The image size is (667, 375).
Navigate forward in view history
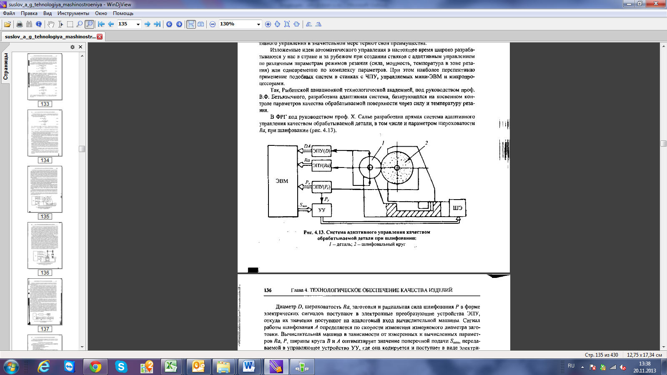click(179, 24)
